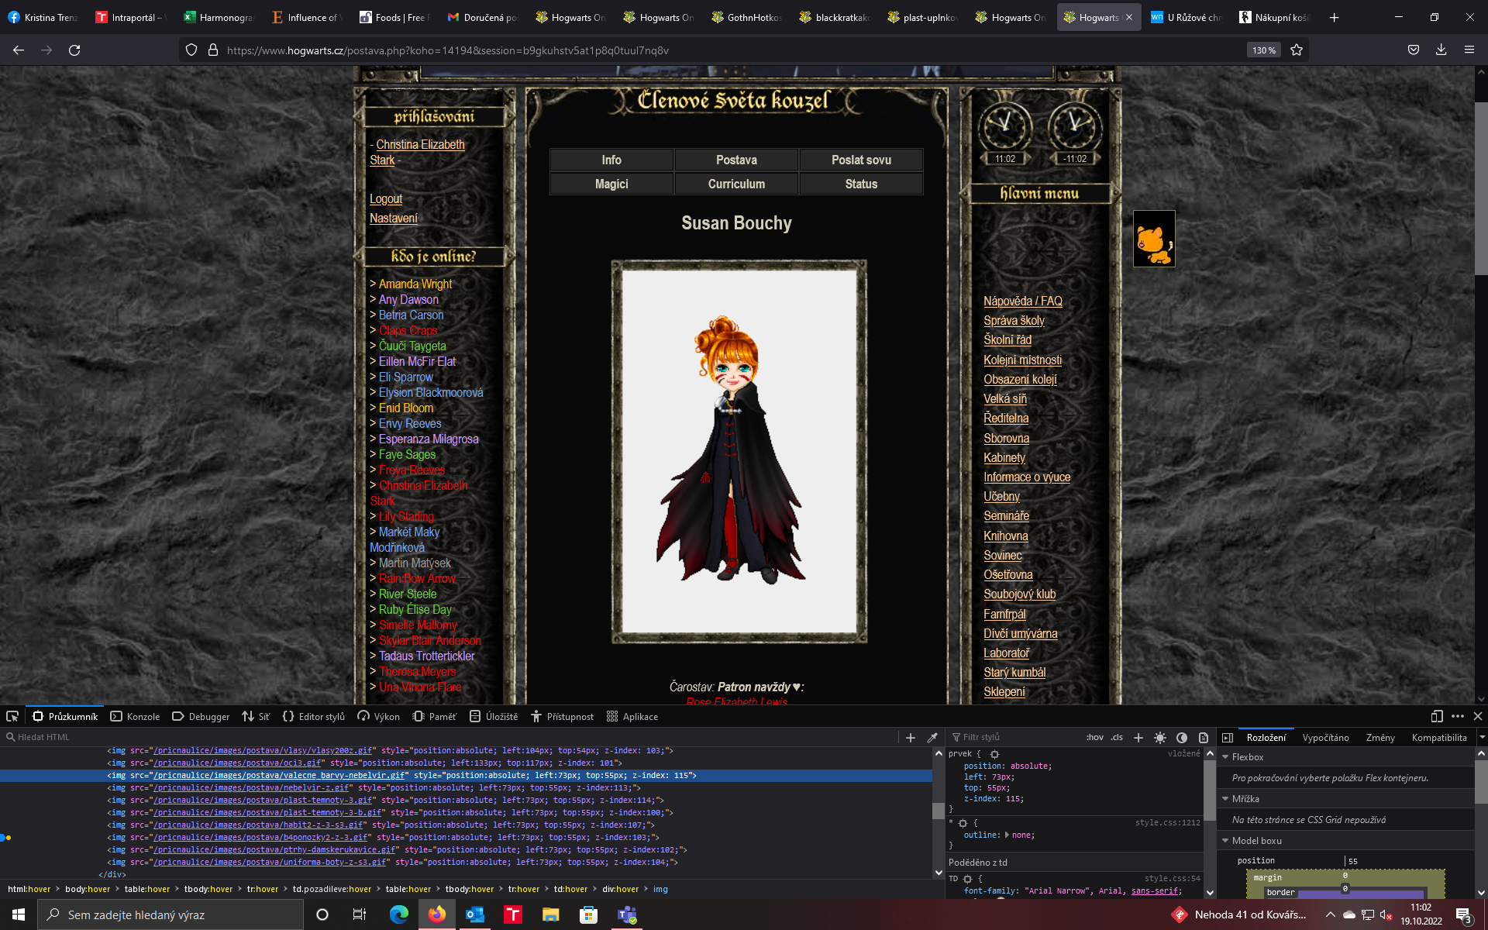
Task: Switch to the Konzole devtools tab
Action: [x=136, y=716]
